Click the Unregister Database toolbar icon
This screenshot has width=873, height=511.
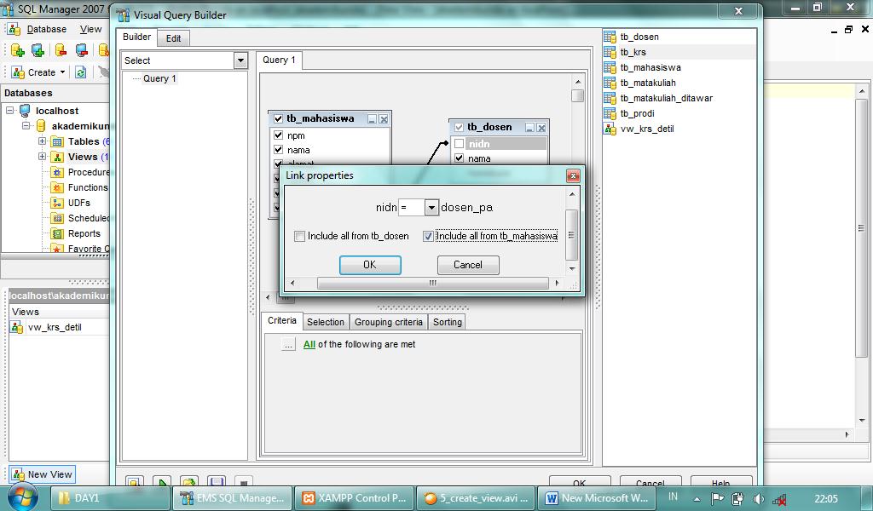point(61,50)
